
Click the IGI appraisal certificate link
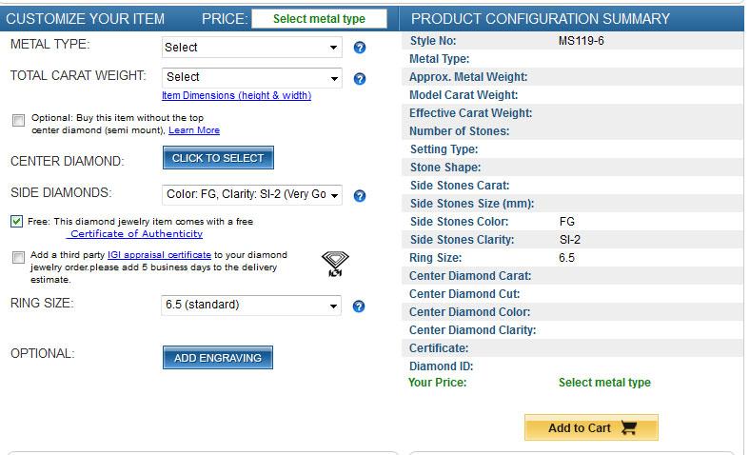point(159,255)
